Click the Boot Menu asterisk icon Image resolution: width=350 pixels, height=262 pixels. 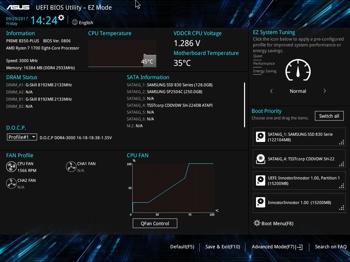click(257, 223)
